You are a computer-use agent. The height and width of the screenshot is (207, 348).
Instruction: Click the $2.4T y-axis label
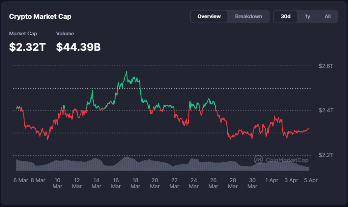pos(326,110)
